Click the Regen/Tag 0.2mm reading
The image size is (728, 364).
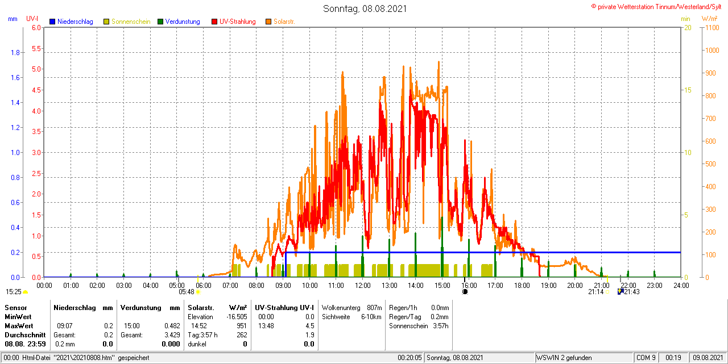point(419,316)
